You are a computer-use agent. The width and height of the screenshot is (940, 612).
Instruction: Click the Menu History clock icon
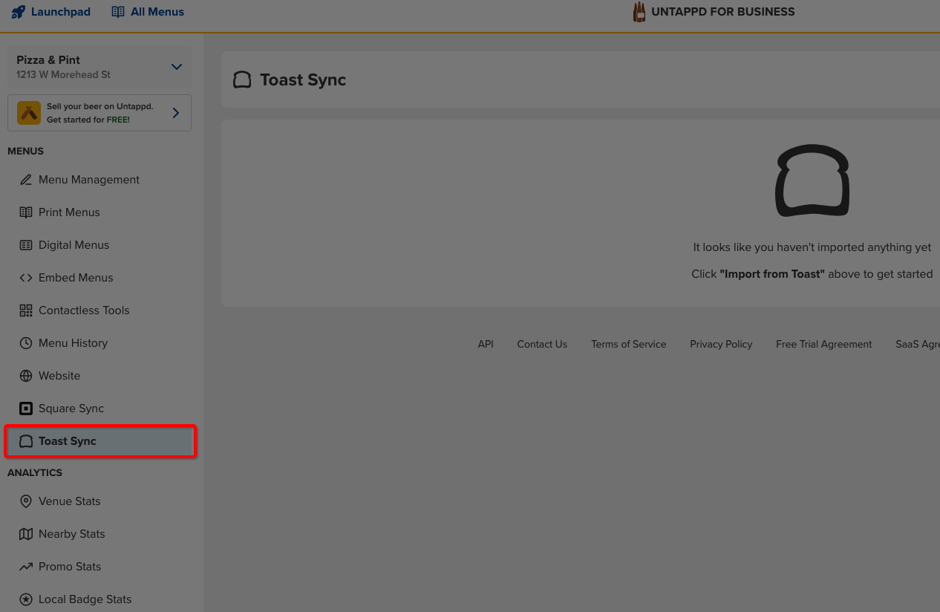pos(26,343)
